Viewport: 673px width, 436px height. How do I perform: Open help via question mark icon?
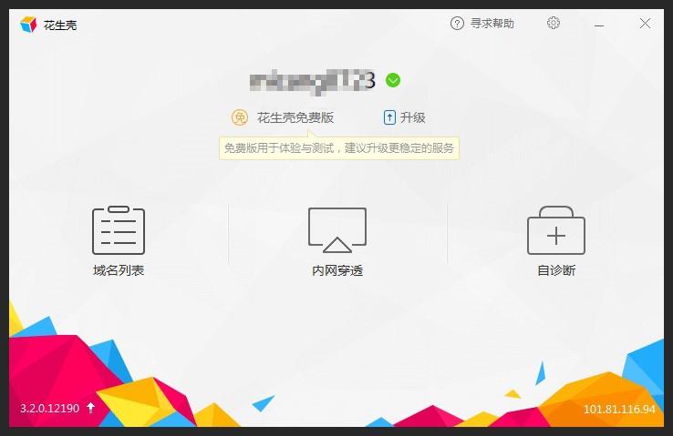point(457,23)
